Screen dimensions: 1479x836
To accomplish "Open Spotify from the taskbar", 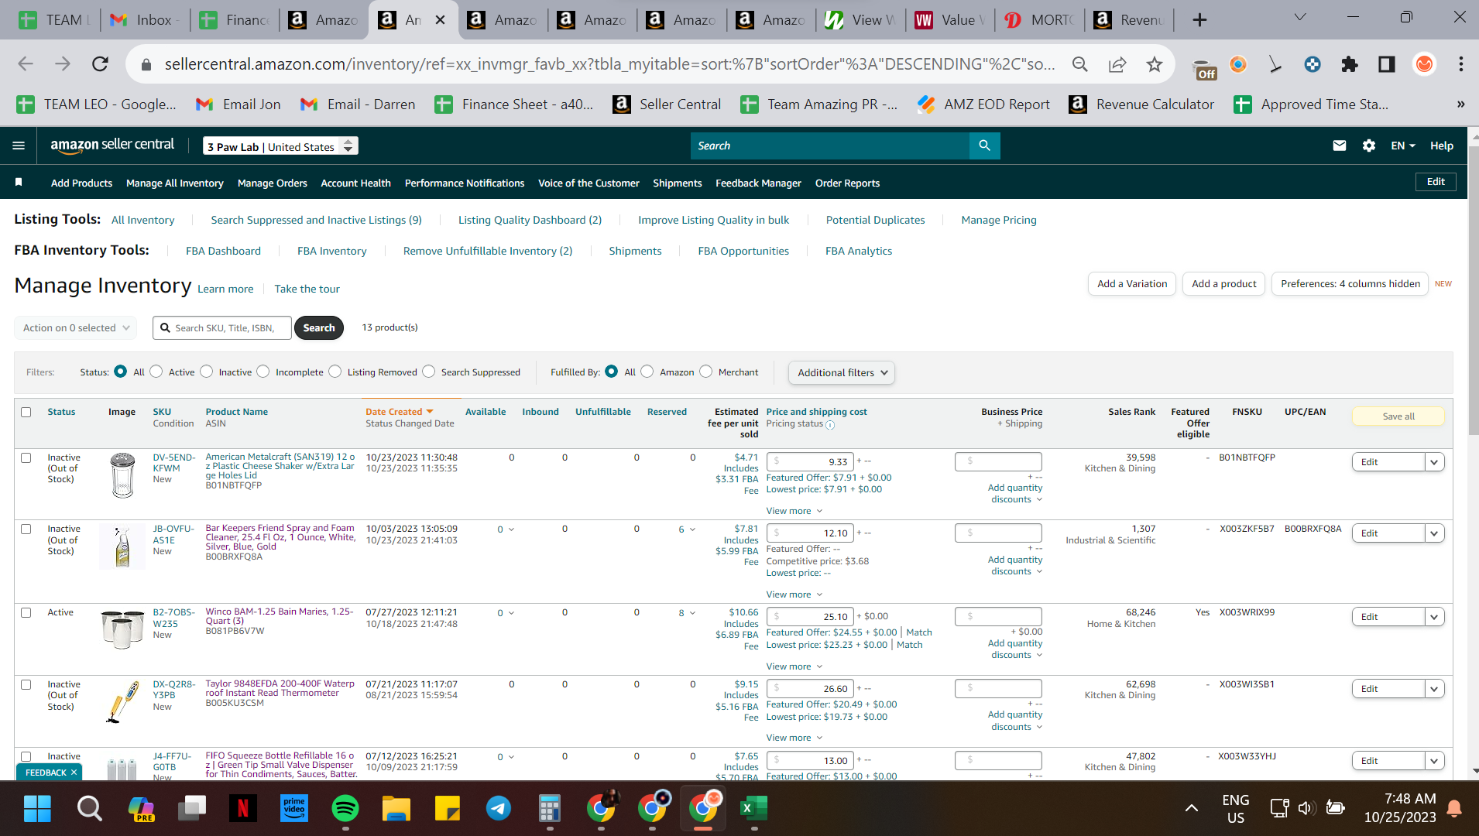I will (x=345, y=809).
